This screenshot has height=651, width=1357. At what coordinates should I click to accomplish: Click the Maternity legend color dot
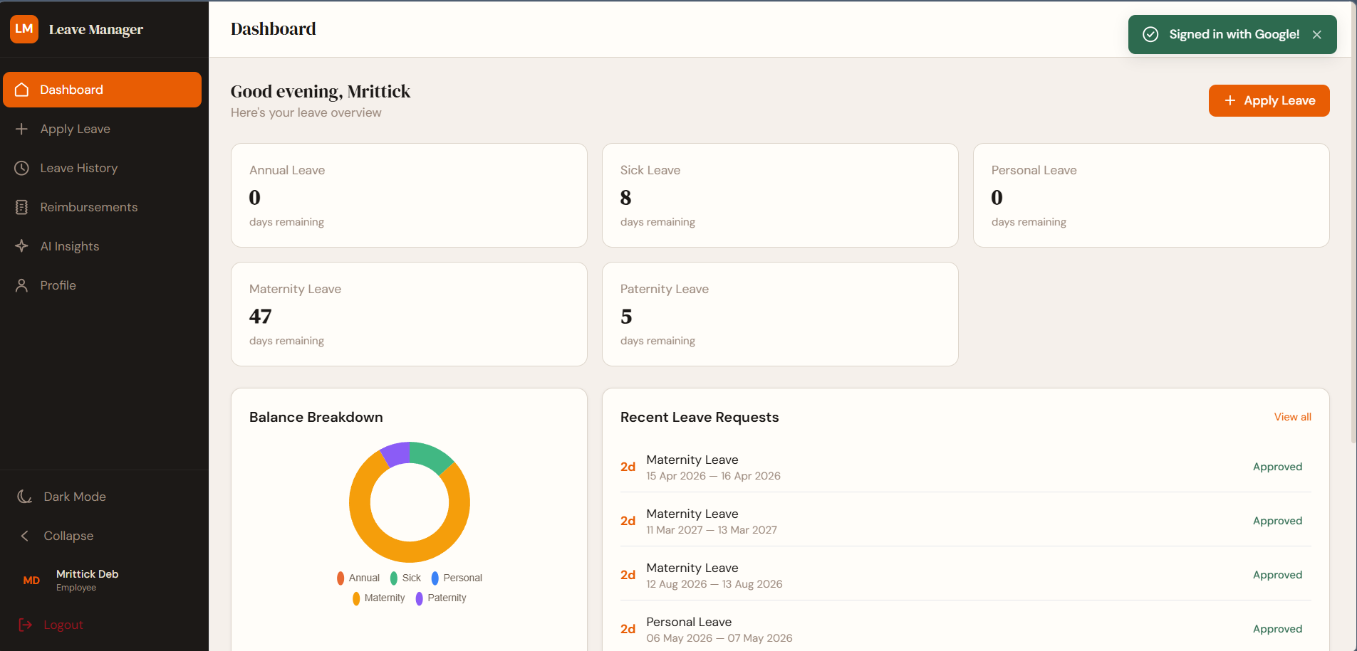[x=356, y=598]
